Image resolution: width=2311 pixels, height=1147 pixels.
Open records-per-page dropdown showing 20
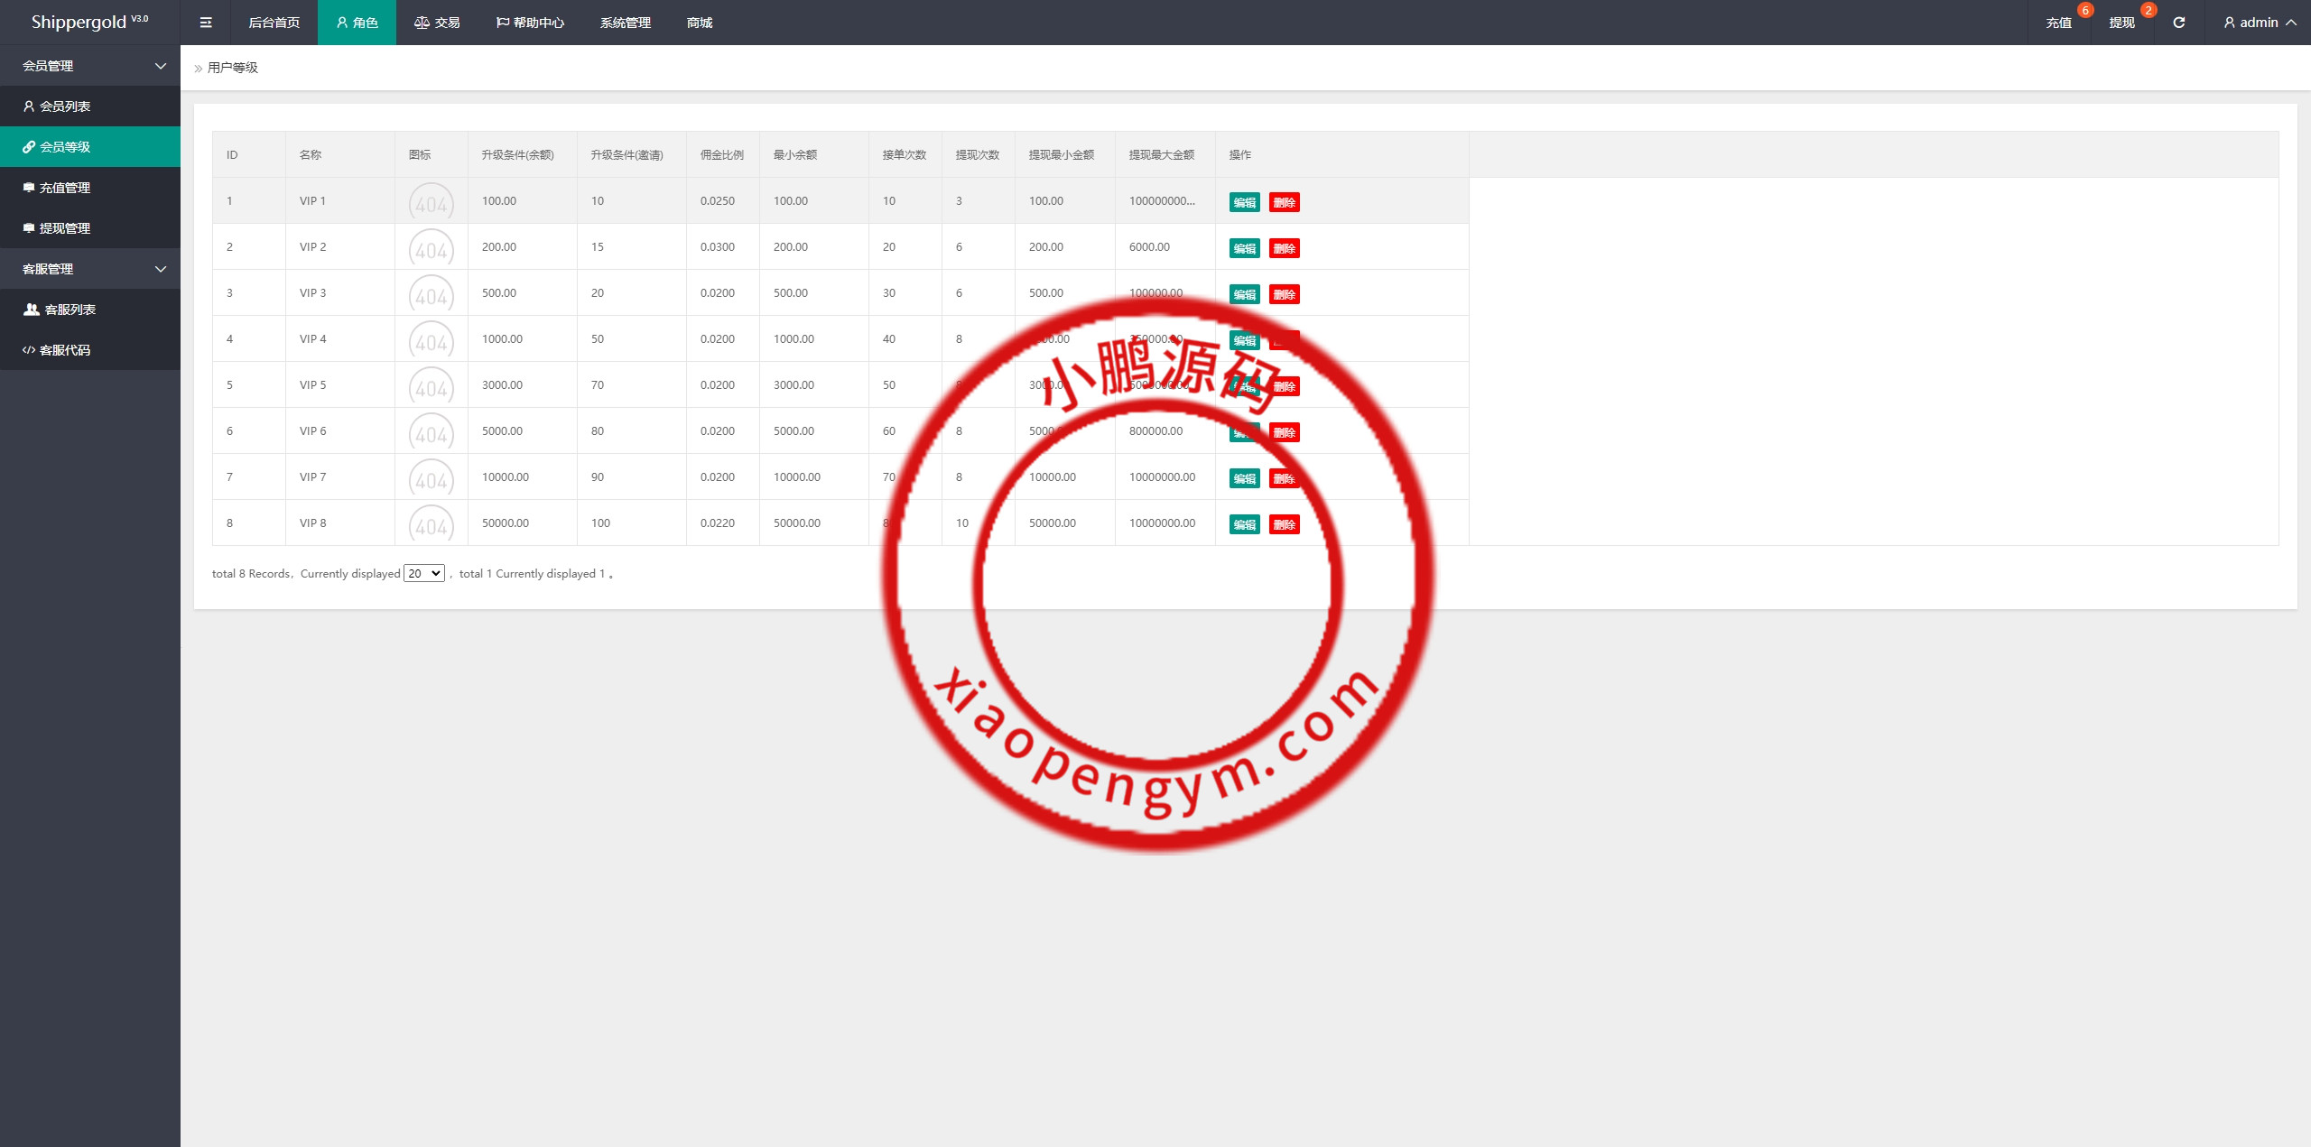423,574
